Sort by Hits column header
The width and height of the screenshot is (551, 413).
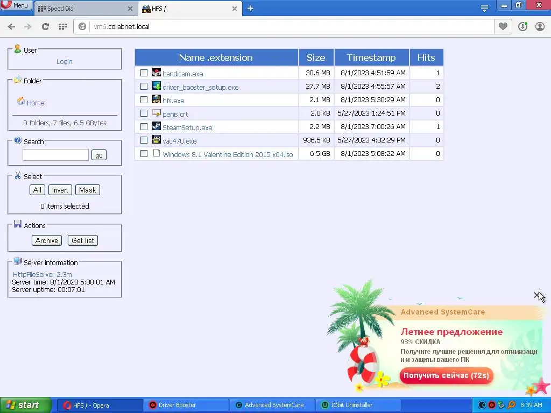426,58
